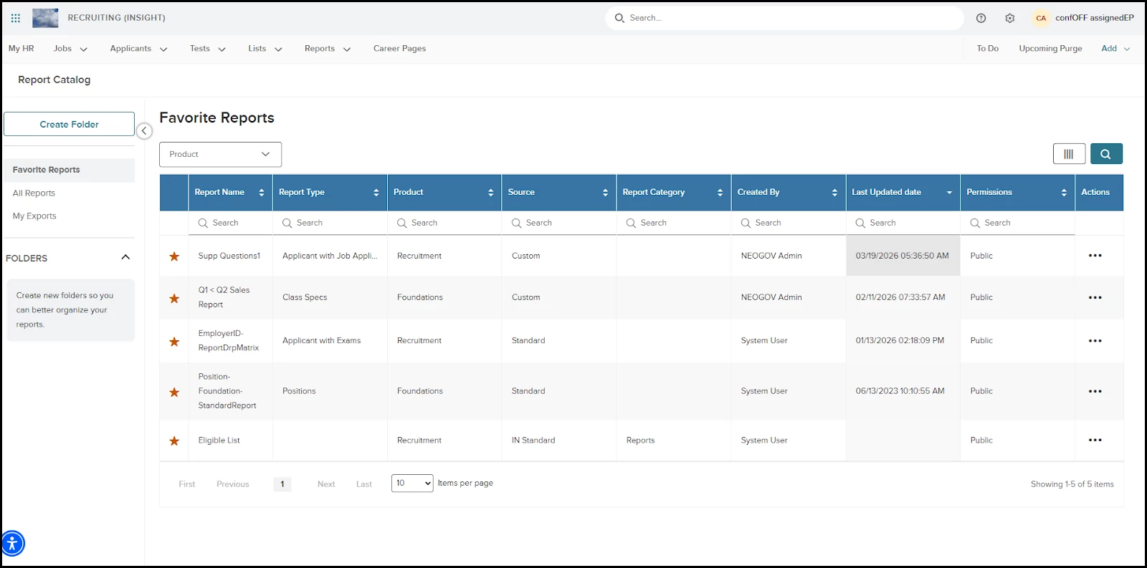Sort by Last Updated date arrow
This screenshot has width=1147, height=568.
click(x=950, y=193)
